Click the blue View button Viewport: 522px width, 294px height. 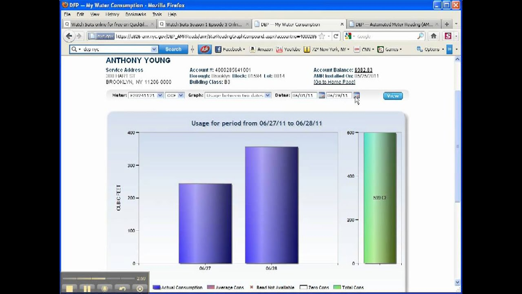393,96
